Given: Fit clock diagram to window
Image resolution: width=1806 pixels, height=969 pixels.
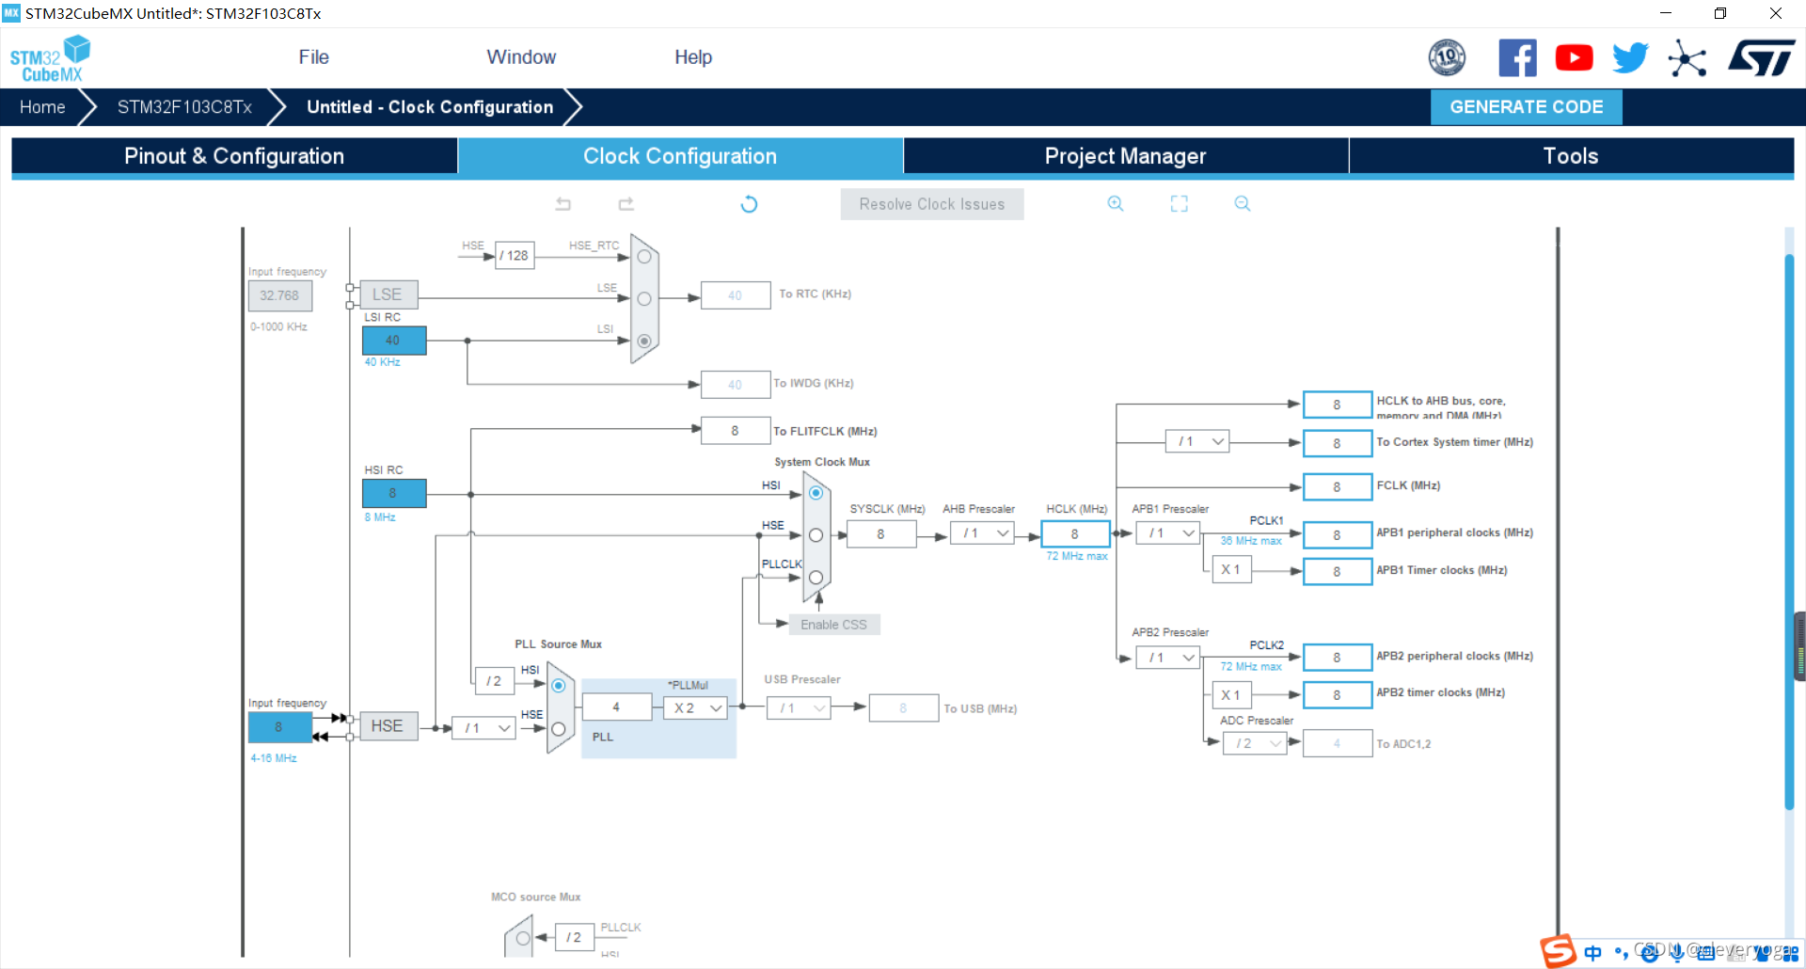Looking at the screenshot, I should pyautogui.click(x=1179, y=203).
